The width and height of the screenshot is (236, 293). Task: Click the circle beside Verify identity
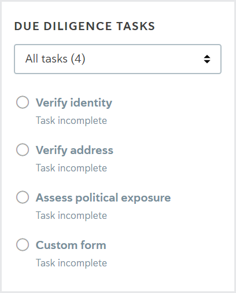pyautogui.click(x=23, y=102)
